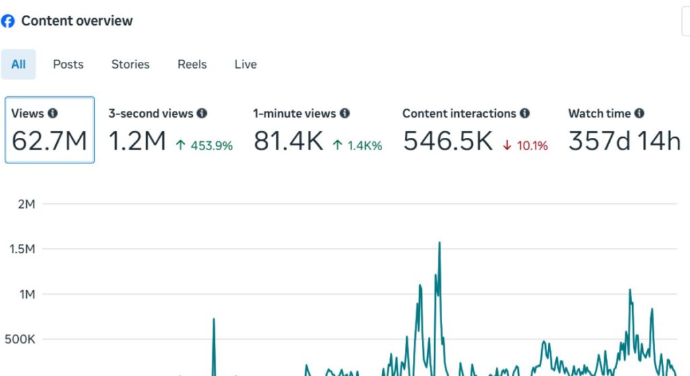This screenshot has width=690, height=376.
Task: Click info icon beside 1-minute views
Action: click(x=344, y=114)
